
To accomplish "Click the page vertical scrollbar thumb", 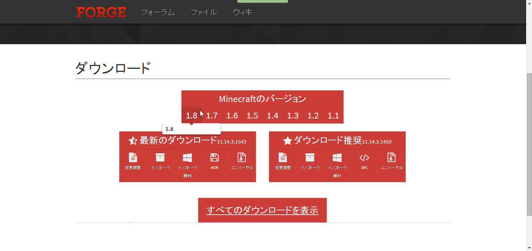I will (529, 144).
